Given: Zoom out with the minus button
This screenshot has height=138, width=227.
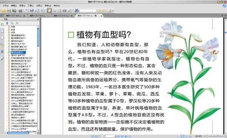Looking at the screenshot, I should tap(207, 136).
